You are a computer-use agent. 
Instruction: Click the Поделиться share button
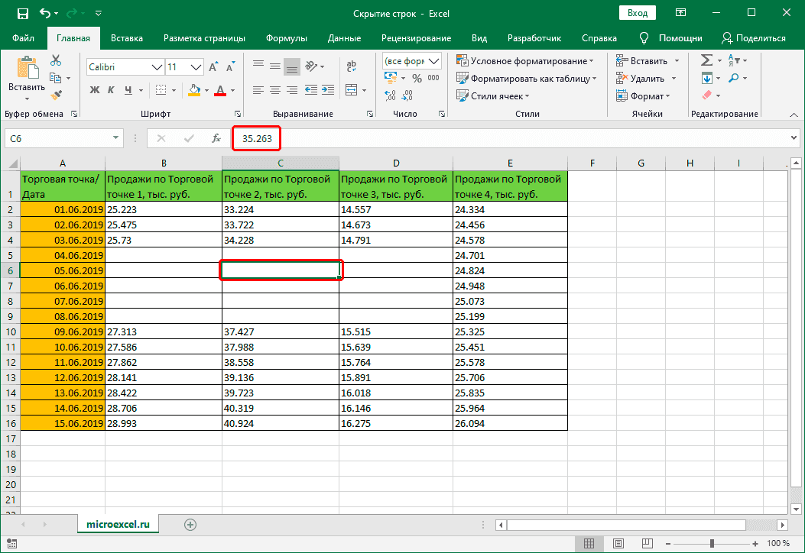pyautogui.click(x=753, y=38)
